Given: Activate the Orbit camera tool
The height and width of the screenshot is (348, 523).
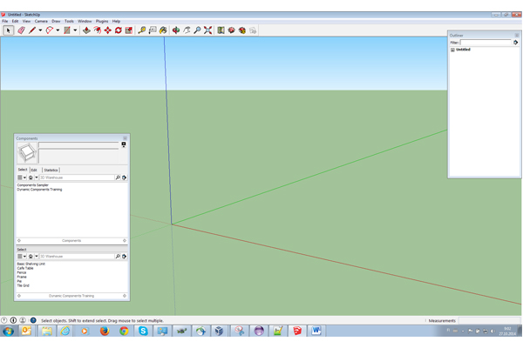Looking at the screenshot, I should tap(175, 30).
